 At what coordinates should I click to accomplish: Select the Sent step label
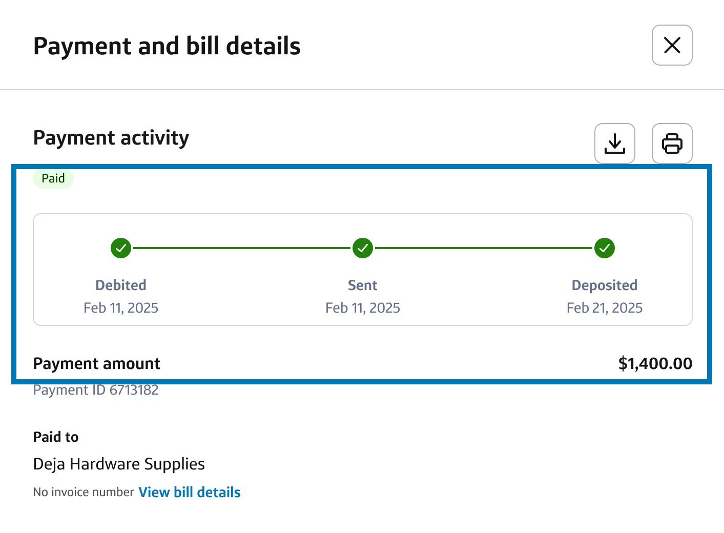click(x=363, y=285)
